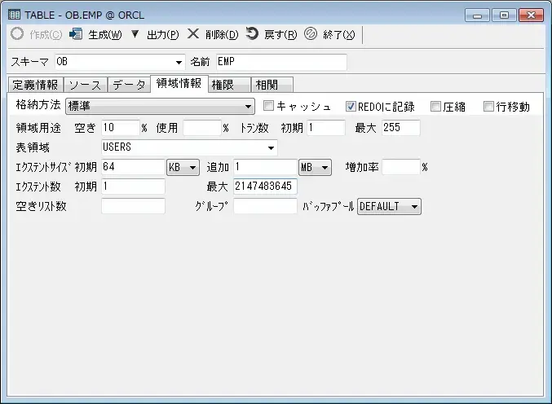Switch to the ソース tab
552x404 pixels.
click(85, 85)
